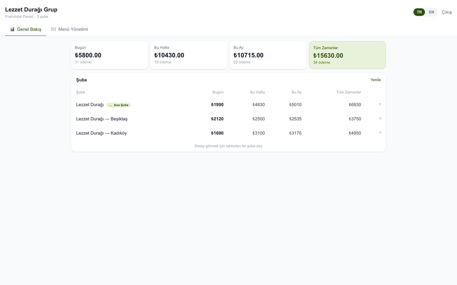Click the star icon in Ana Şube badge
457x285 pixels.
(x=111, y=105)
